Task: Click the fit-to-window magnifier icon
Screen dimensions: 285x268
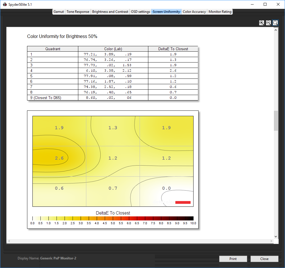Action: (275, 23)
